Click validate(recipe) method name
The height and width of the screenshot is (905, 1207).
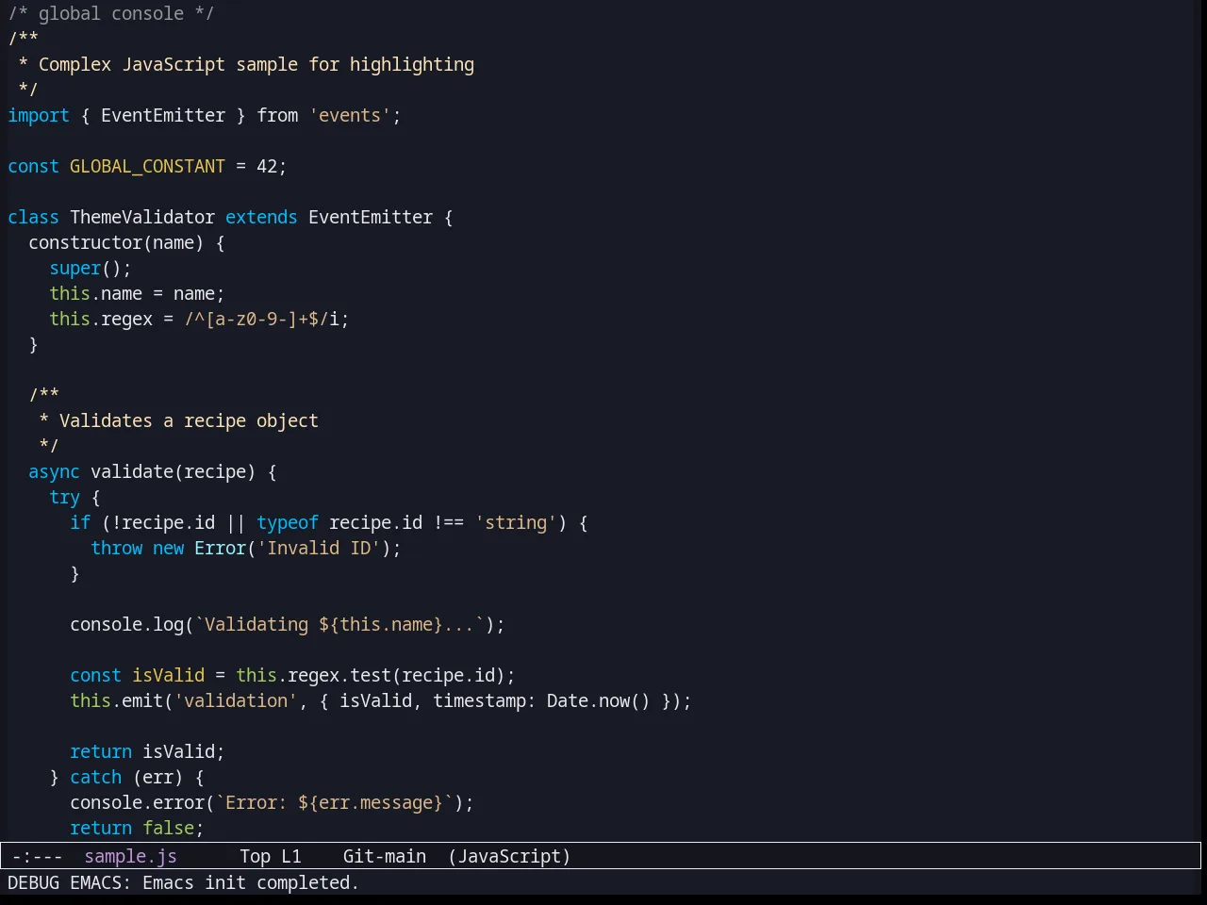(x=174, y=471)
